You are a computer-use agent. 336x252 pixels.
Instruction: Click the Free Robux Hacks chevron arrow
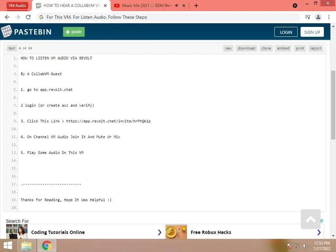pyautogui.click(x=319, y=232)
